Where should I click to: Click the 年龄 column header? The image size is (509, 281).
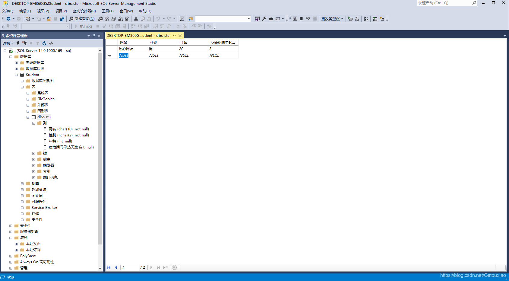tap(193, 43)
